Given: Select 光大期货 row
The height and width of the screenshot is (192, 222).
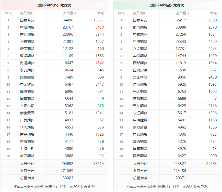Looking at the screenshot, I should click(167, 92).
